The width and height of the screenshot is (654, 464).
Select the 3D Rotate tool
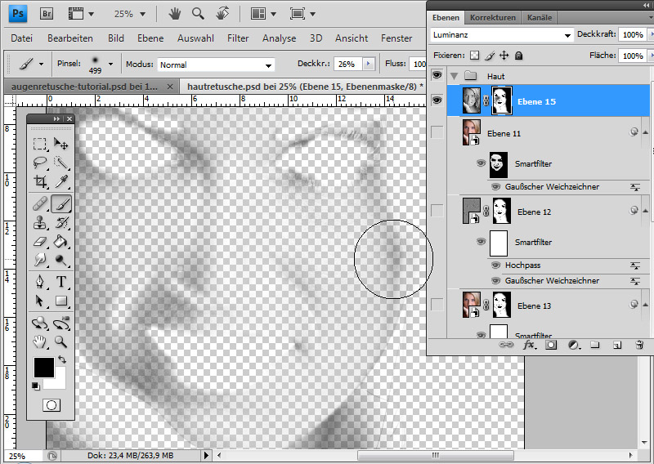[x=40, y=323]
